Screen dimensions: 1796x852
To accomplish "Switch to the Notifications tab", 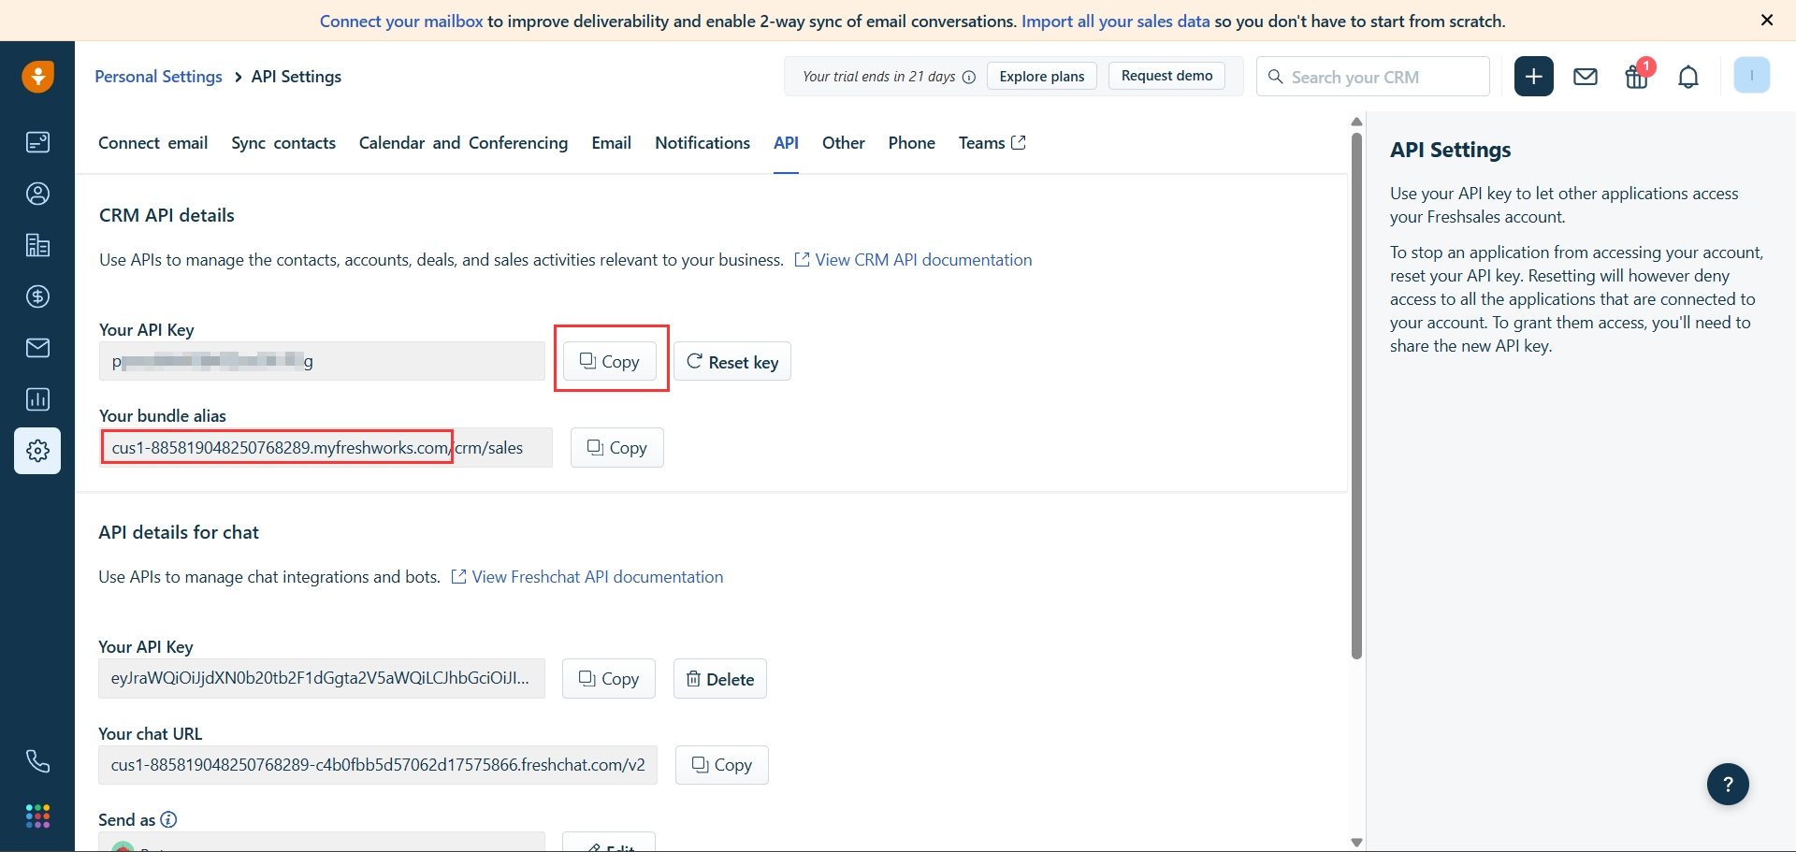I will pyautogui.click(x=702, y=143).
